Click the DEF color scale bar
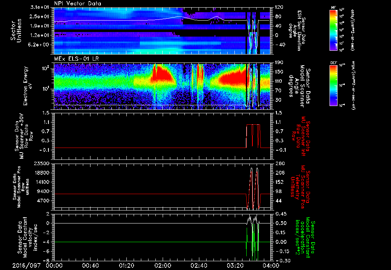The height and width of the screenshot is (270, 391). pyautogui.click(x=334, y=85)
